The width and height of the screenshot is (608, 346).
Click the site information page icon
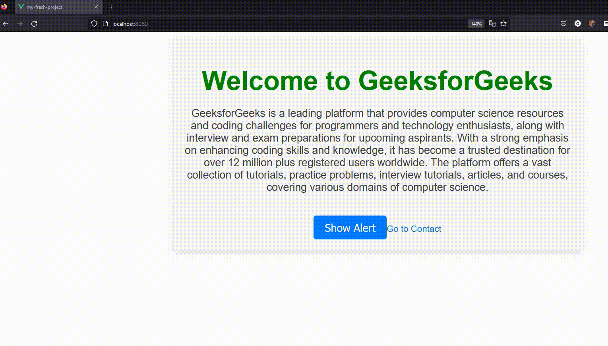pos(105,24)
